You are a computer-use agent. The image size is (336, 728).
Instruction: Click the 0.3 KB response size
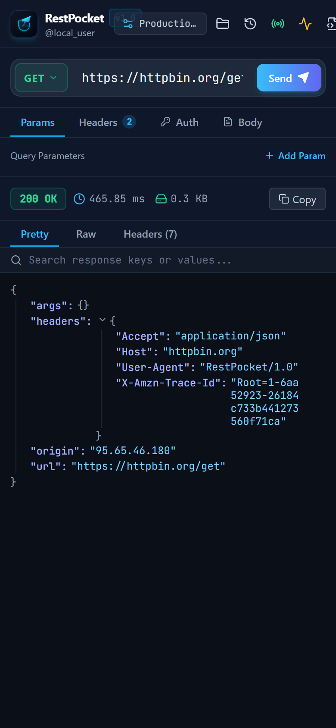pos(182,199)
